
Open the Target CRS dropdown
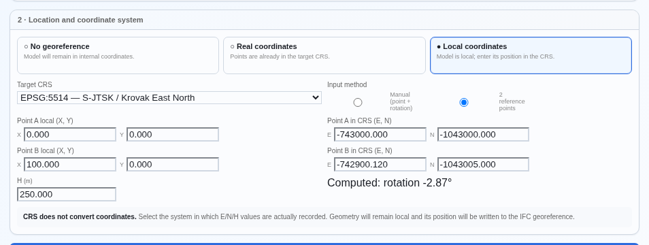coord(169,98)
